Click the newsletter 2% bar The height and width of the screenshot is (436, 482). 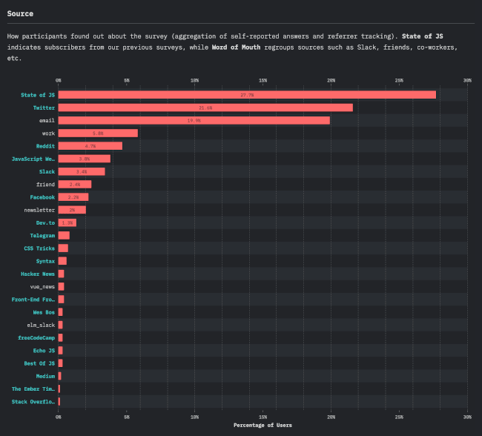click(72, 210)
